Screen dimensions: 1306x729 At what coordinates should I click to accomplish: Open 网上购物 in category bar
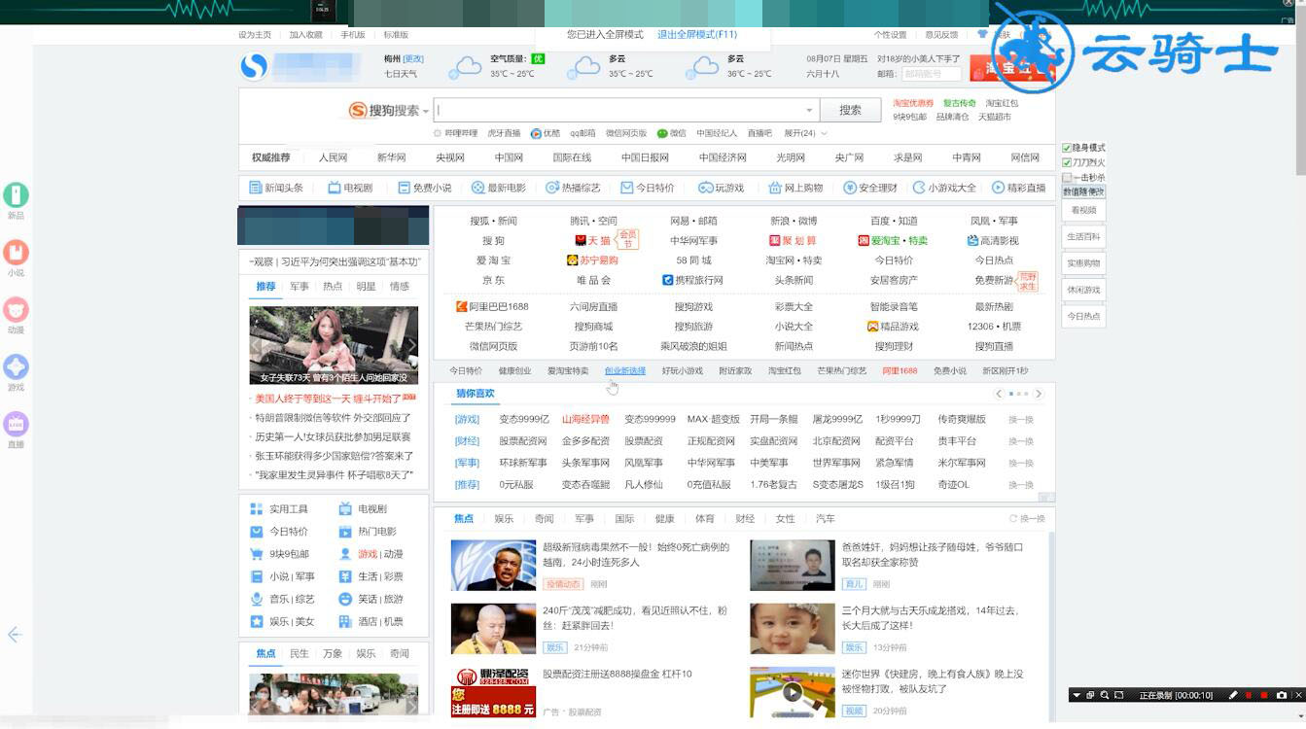[x=795, y=188]
